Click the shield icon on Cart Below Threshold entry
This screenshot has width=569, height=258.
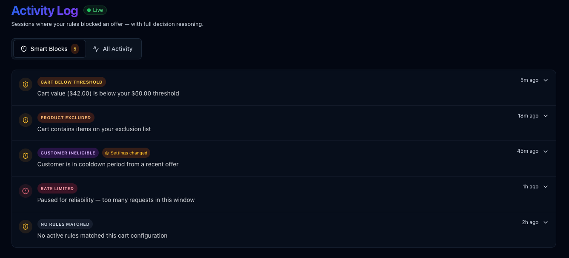click(x=26, y=84)
